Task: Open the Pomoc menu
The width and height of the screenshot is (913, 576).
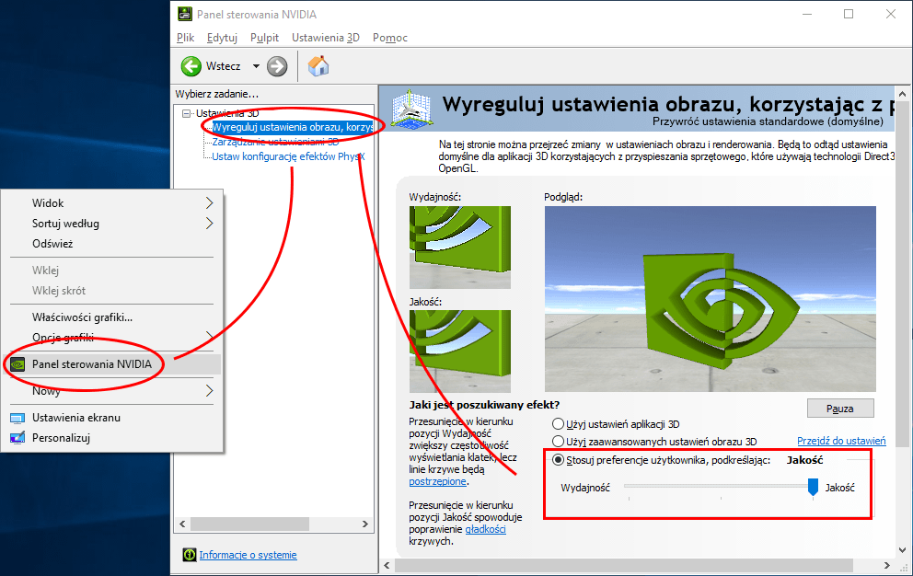Action: point(390,38)
